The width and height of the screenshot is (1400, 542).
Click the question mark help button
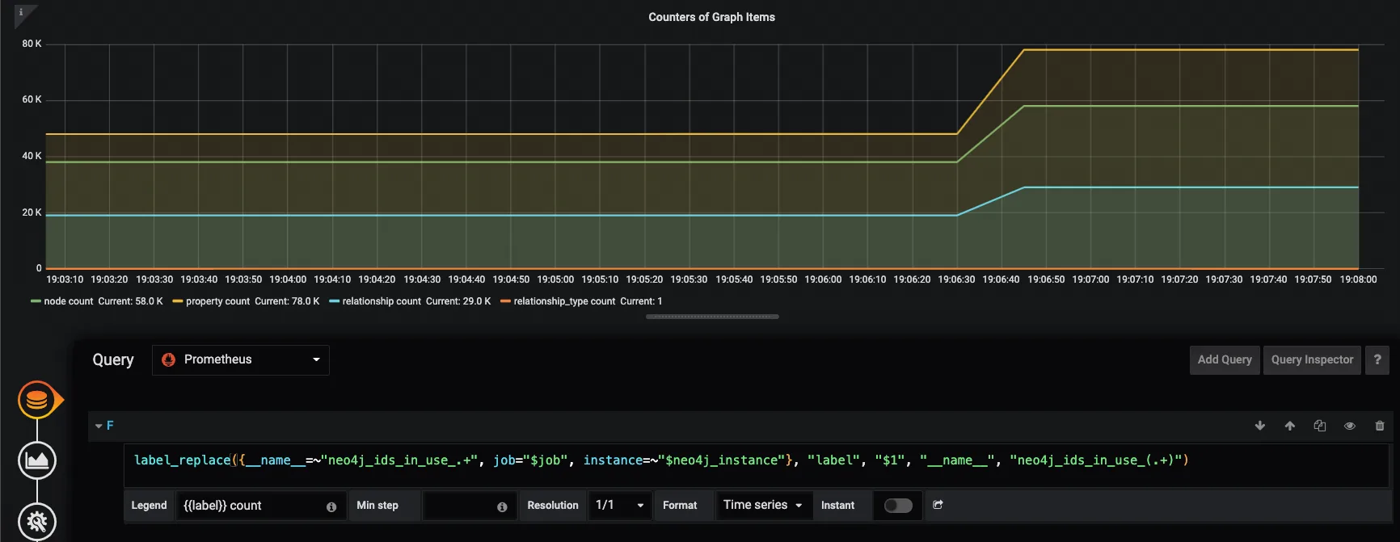[1377, 359]
